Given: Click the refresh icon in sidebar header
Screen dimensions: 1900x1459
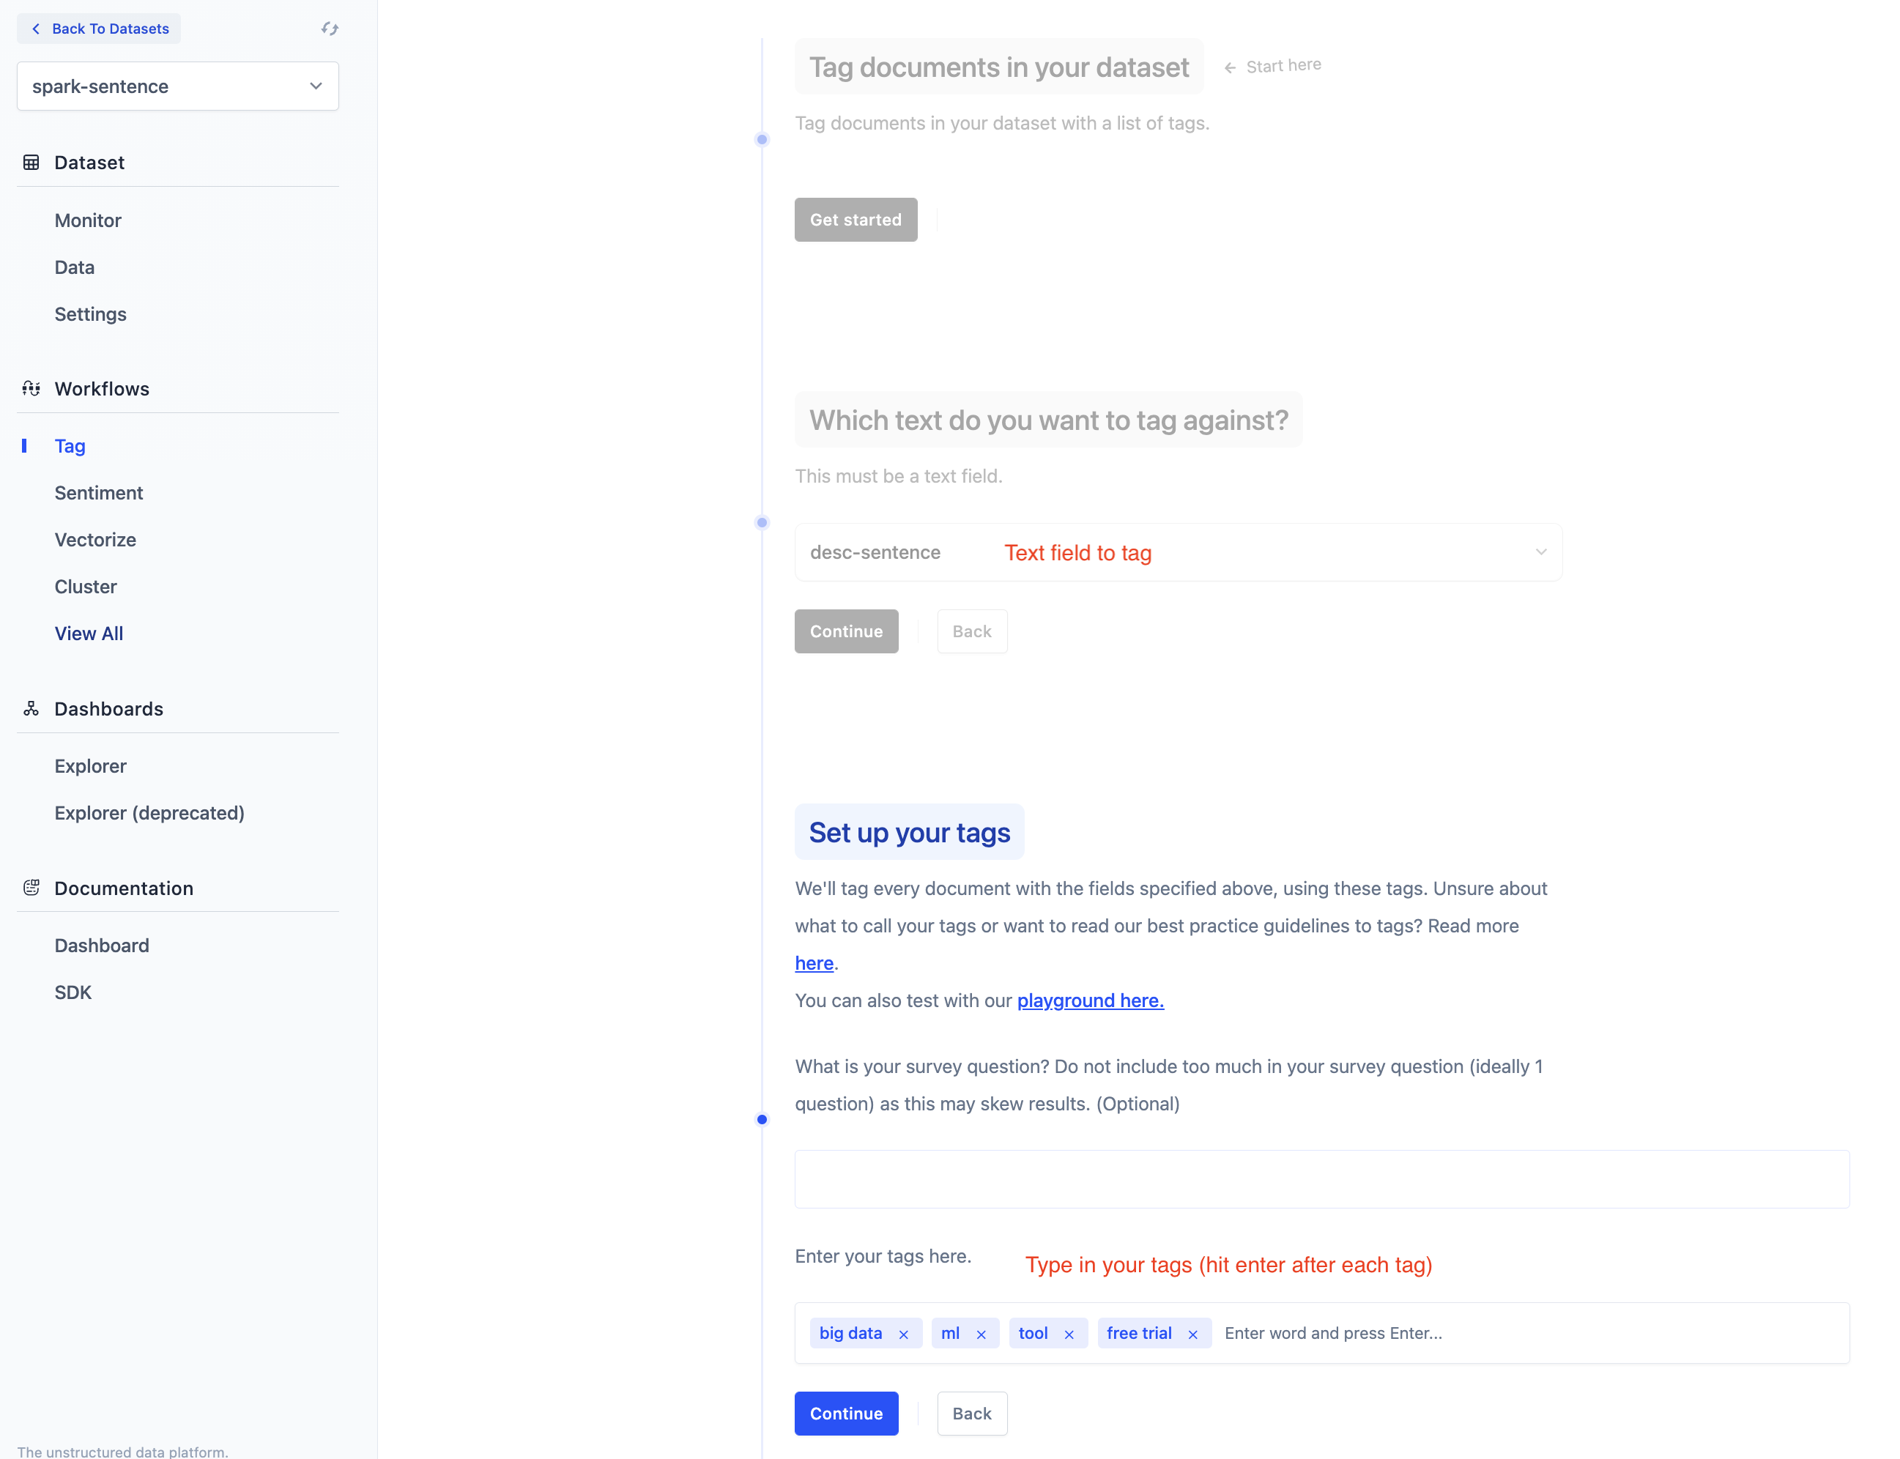Looking at the screenshot, I should pos(329,29).
